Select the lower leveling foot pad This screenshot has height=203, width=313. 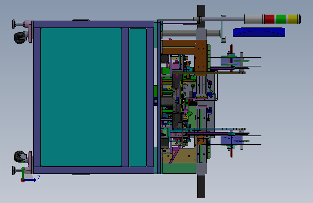14,170
